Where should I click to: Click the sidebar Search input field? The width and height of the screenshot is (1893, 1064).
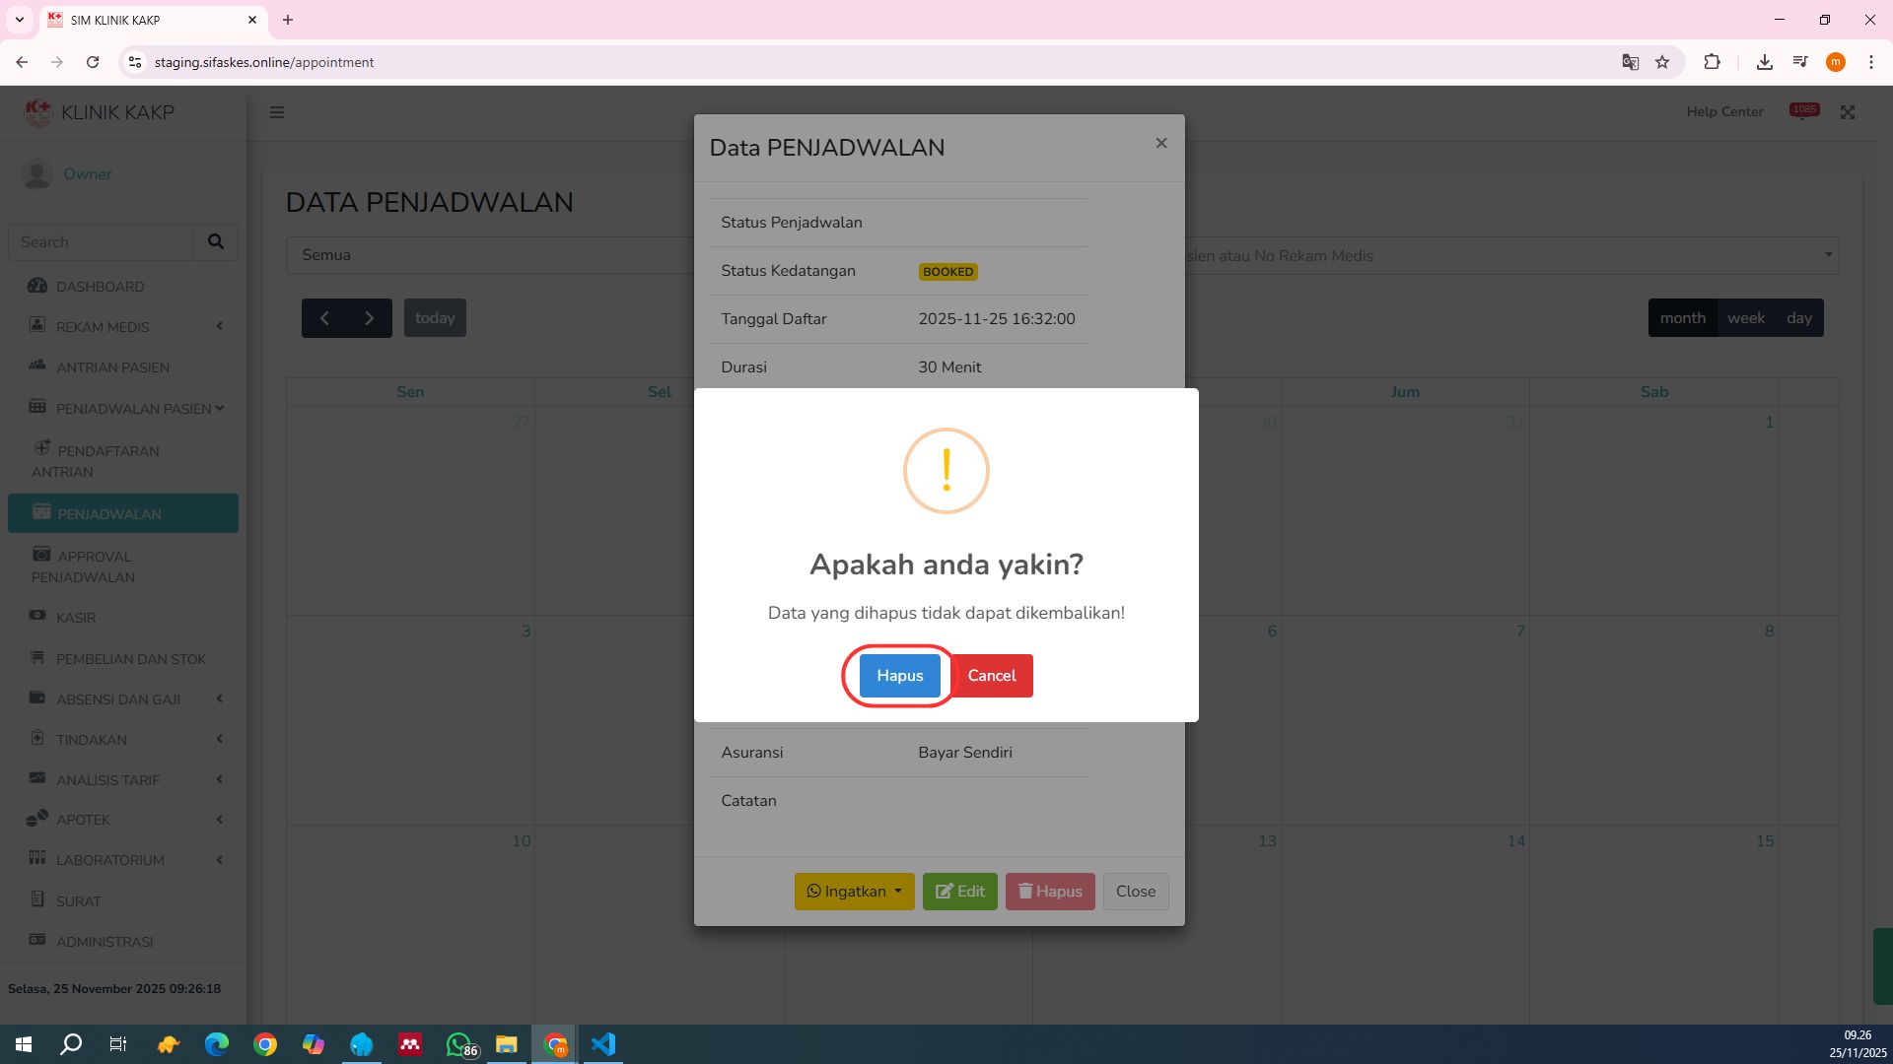click(101, 241)
